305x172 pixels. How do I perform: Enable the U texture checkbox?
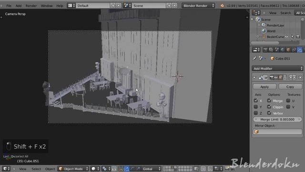tap(288, 101)
